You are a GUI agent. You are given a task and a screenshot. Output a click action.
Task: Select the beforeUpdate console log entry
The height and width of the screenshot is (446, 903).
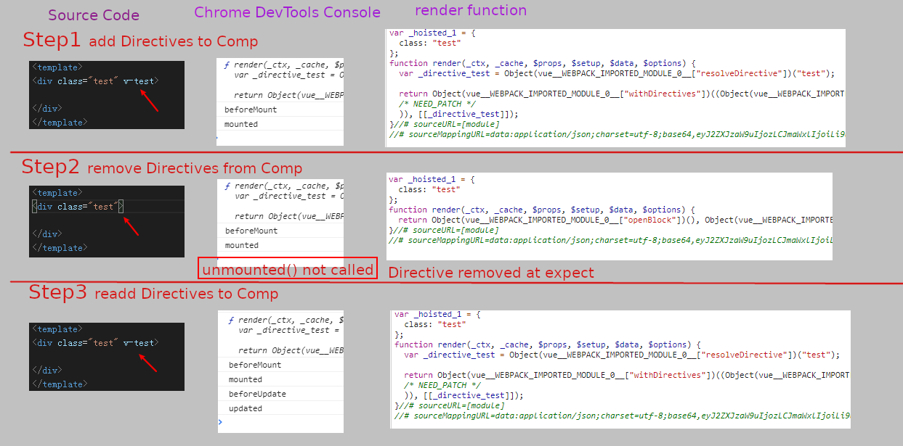tap(258, 394)
